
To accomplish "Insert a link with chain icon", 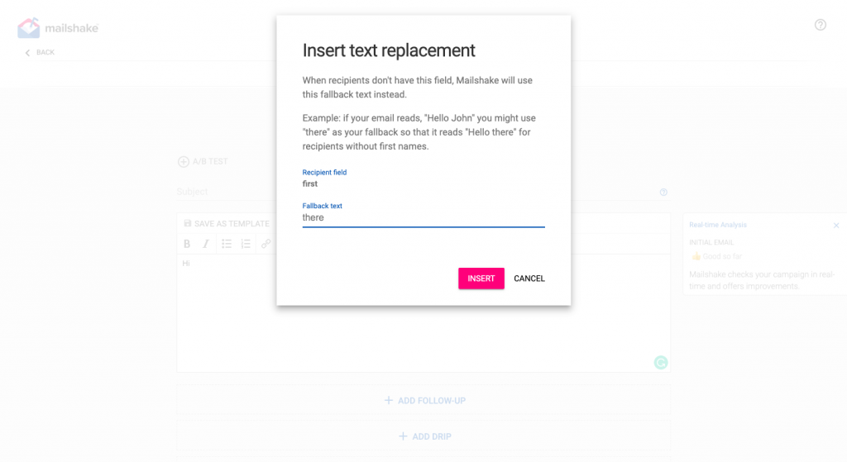I will [x=266, y=244].
